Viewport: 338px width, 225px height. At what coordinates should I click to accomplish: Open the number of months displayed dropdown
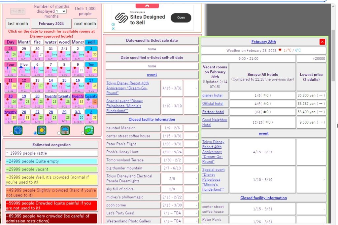pyautogui.click(x=61, y=11)
